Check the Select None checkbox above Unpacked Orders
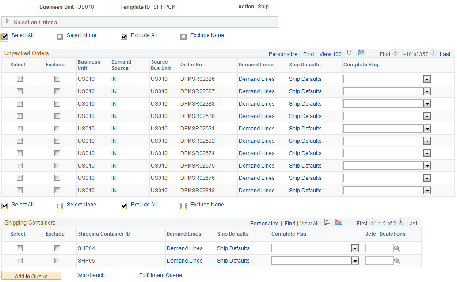This screenshot has height=282, width=457. click(x=60, y=37)
